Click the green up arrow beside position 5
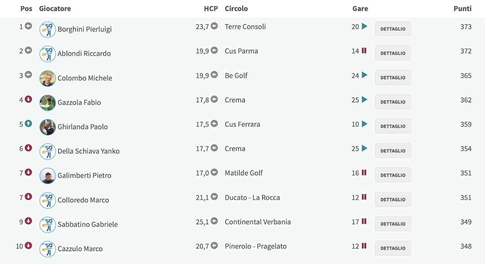 point(28,123)
